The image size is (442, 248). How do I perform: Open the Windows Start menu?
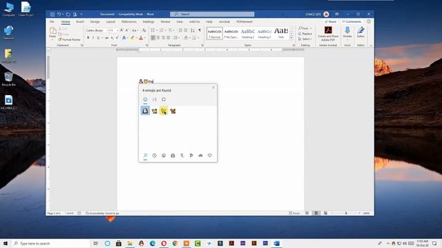(6, 243)
